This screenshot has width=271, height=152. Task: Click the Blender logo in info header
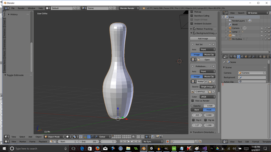[x=144, y=8]
